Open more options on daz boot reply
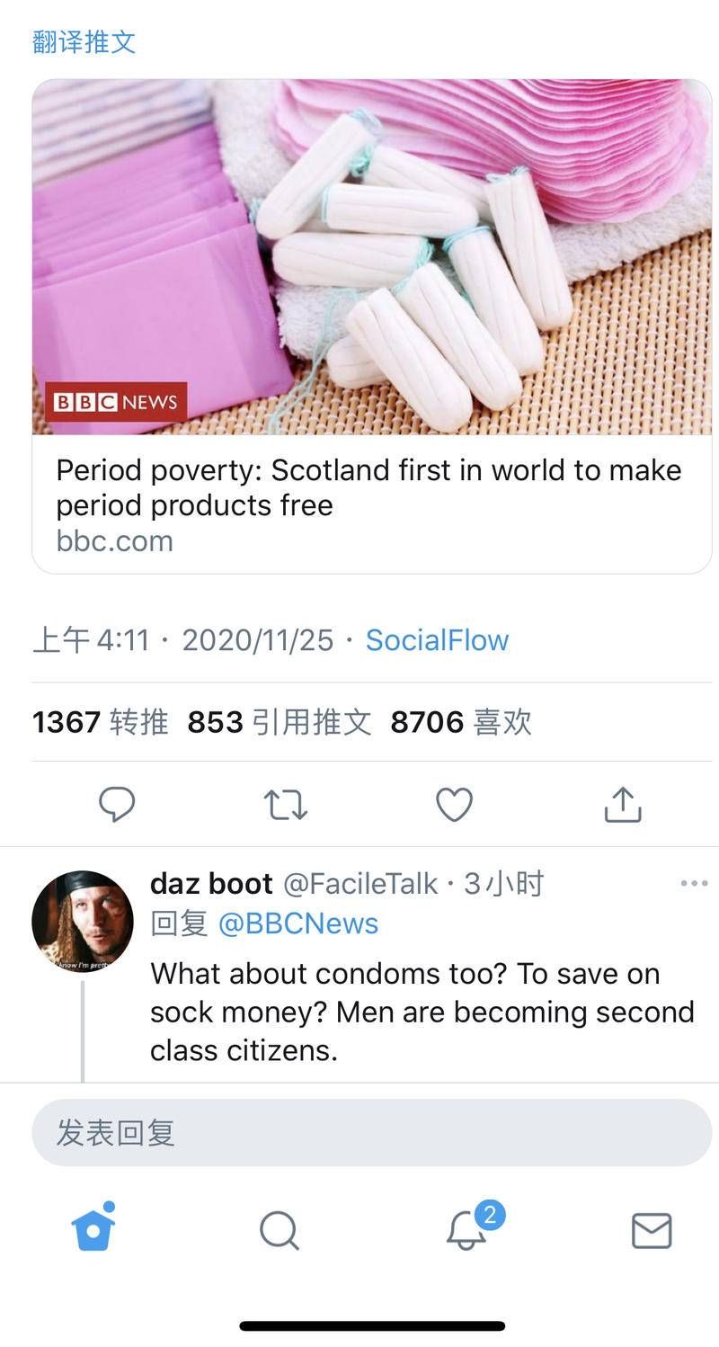 [694, 883]
